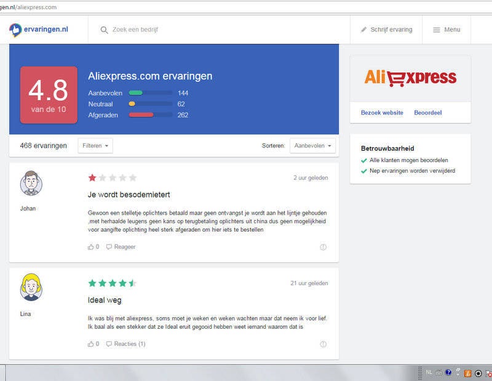Open the hamburger Menu icon
Screen dimensions: 492x381
pos(437,29)
